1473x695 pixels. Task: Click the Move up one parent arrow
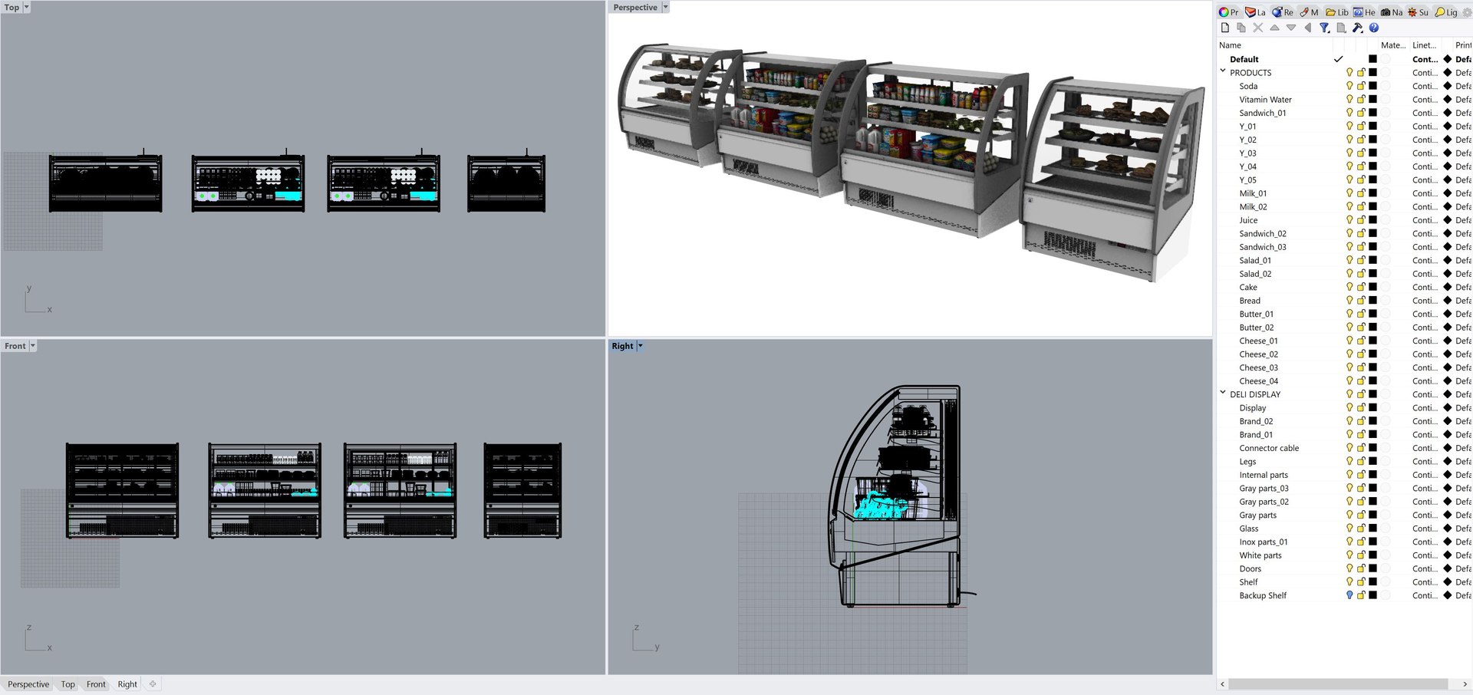coord(1307,28)
